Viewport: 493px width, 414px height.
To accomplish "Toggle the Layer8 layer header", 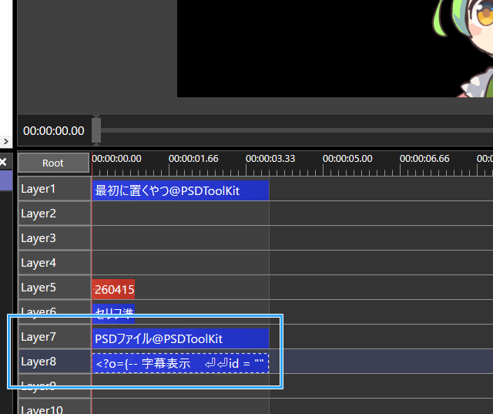I will [x=54, y=362].
